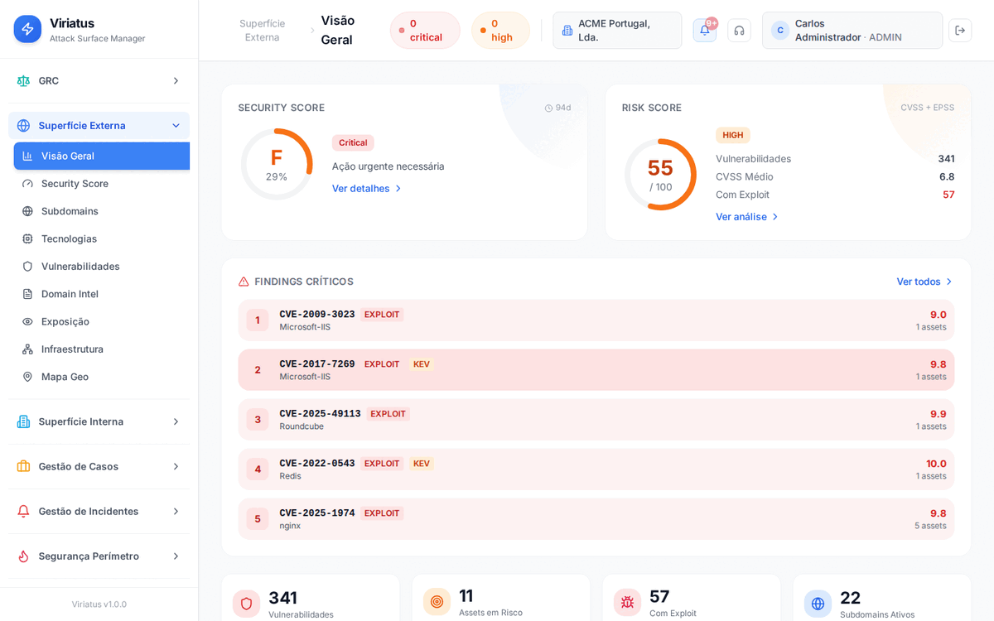Click the globe icon for Subdomains Ativos

point(818,604)
